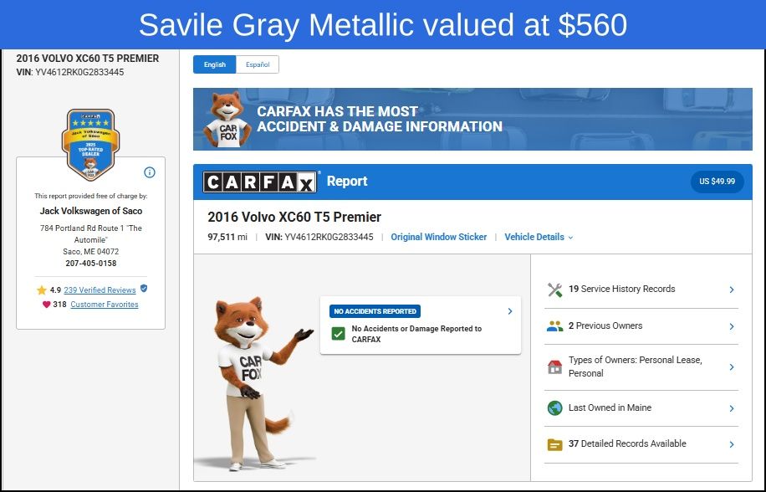
Task: Click 'This report provided free of charge by' text
Action: point(91,196)
